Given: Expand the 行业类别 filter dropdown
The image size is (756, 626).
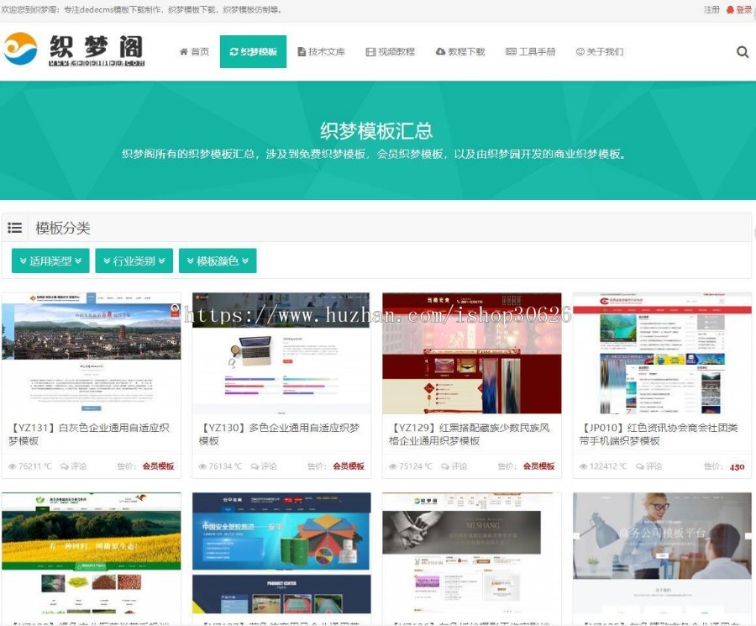Looking at the screenshot, I should point(132,260).
